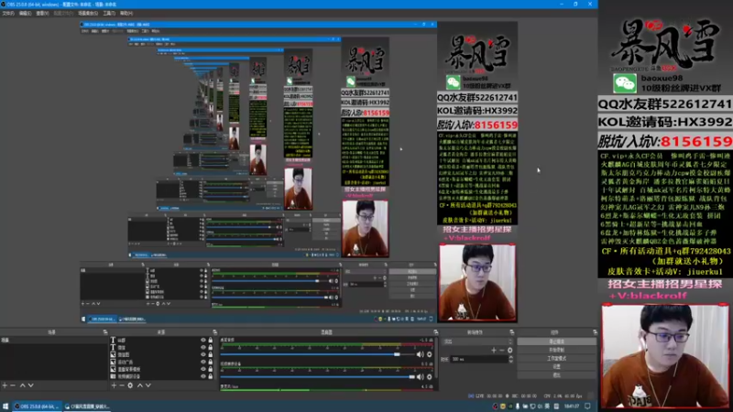This screenshot has height=412, width=733.
Task: Open the 查看(V) menu
Action: (x=42, y=13)
